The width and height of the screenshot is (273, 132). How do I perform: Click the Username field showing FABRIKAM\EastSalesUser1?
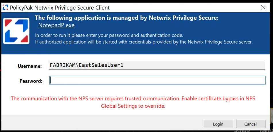click(157, 65)
